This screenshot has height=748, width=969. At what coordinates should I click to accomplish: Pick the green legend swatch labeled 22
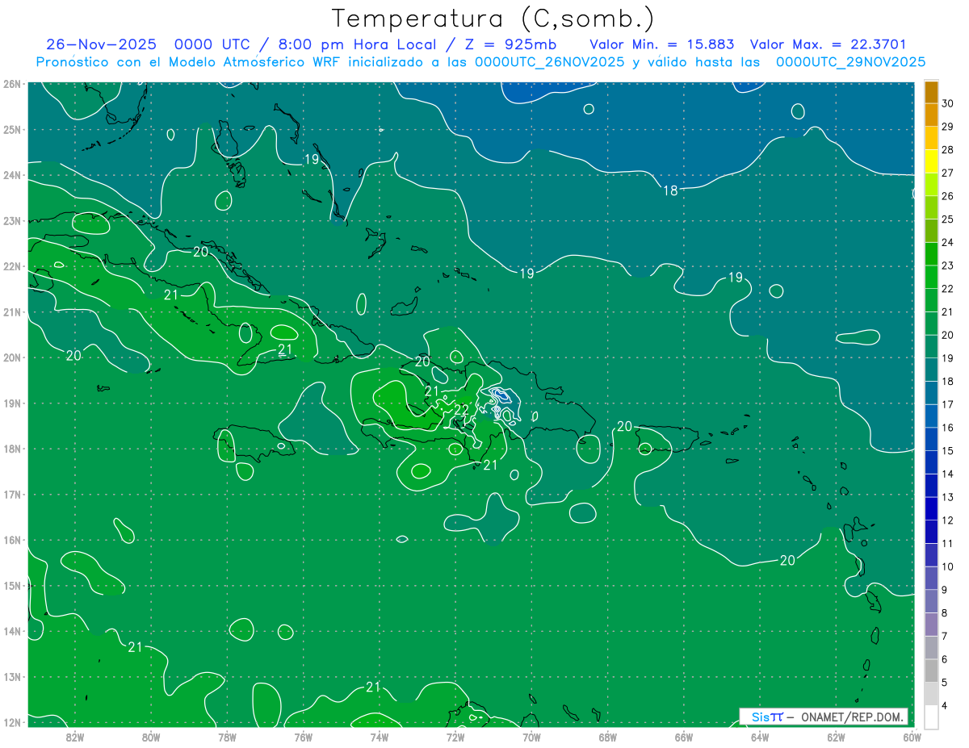tap(931, 278)
